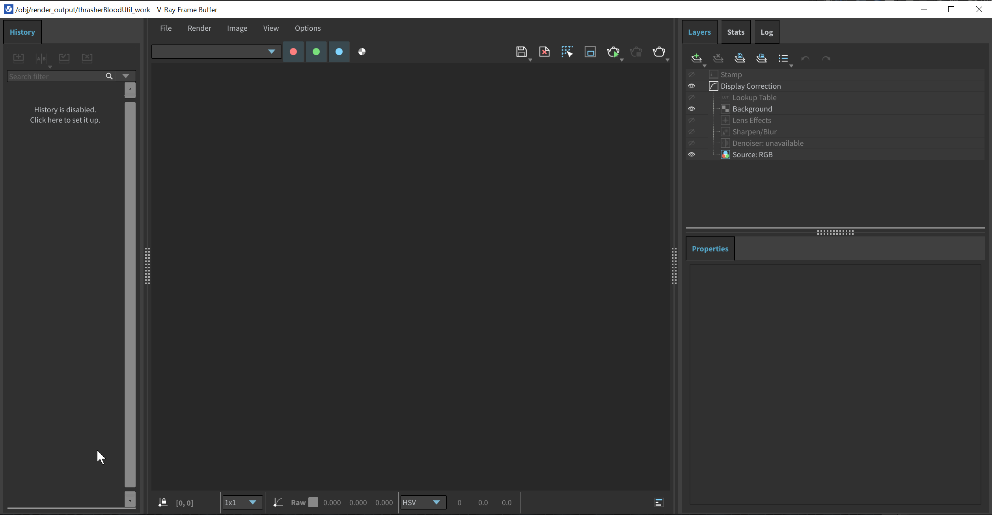Screen dimensions: 992x515
Task: Open the View menu
Action: (271, 28)
